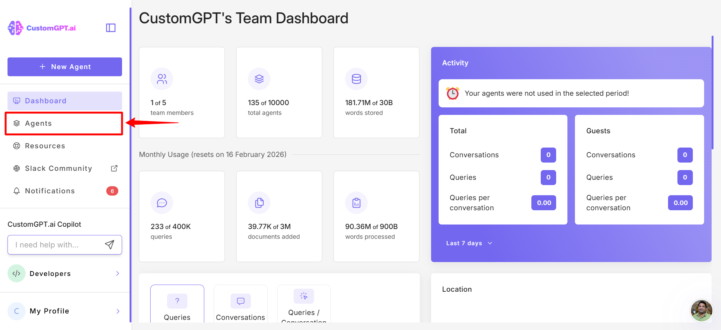Click the '39.77K of 3M' documents added text
The height and width of the screenshot is (330, 721).
pos(269,227)
